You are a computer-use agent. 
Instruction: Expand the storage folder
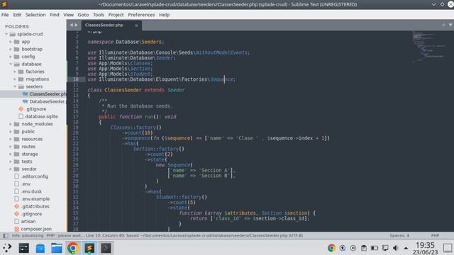pyautogui.click(x=11, y=154)
